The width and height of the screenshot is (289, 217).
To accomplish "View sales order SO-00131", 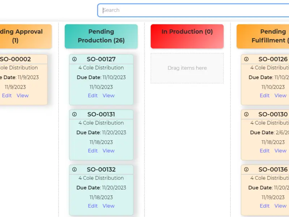I will pos(109,151).
